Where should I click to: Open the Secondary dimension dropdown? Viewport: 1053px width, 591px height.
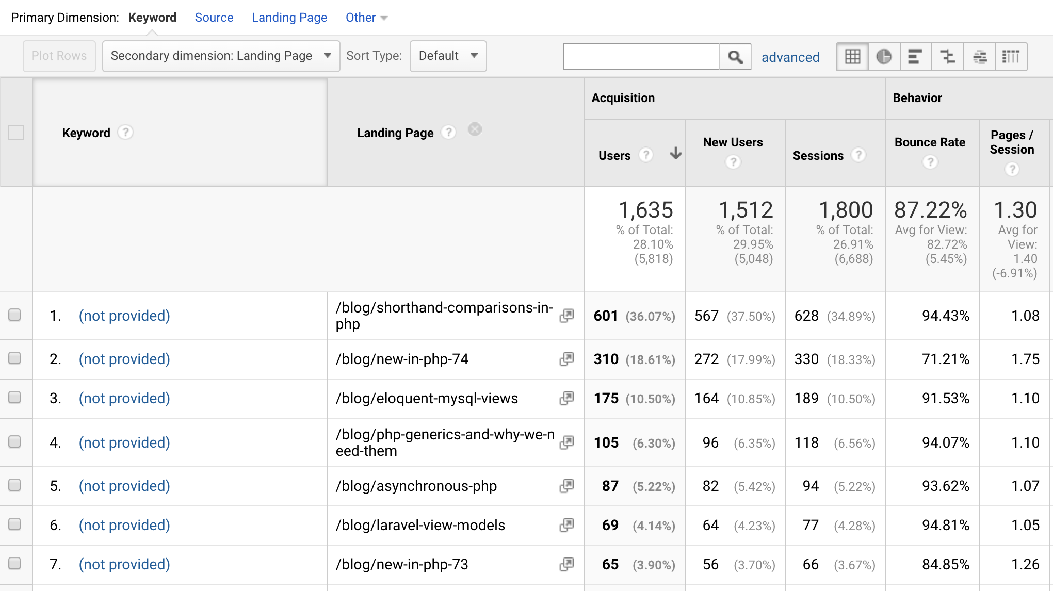221,56
